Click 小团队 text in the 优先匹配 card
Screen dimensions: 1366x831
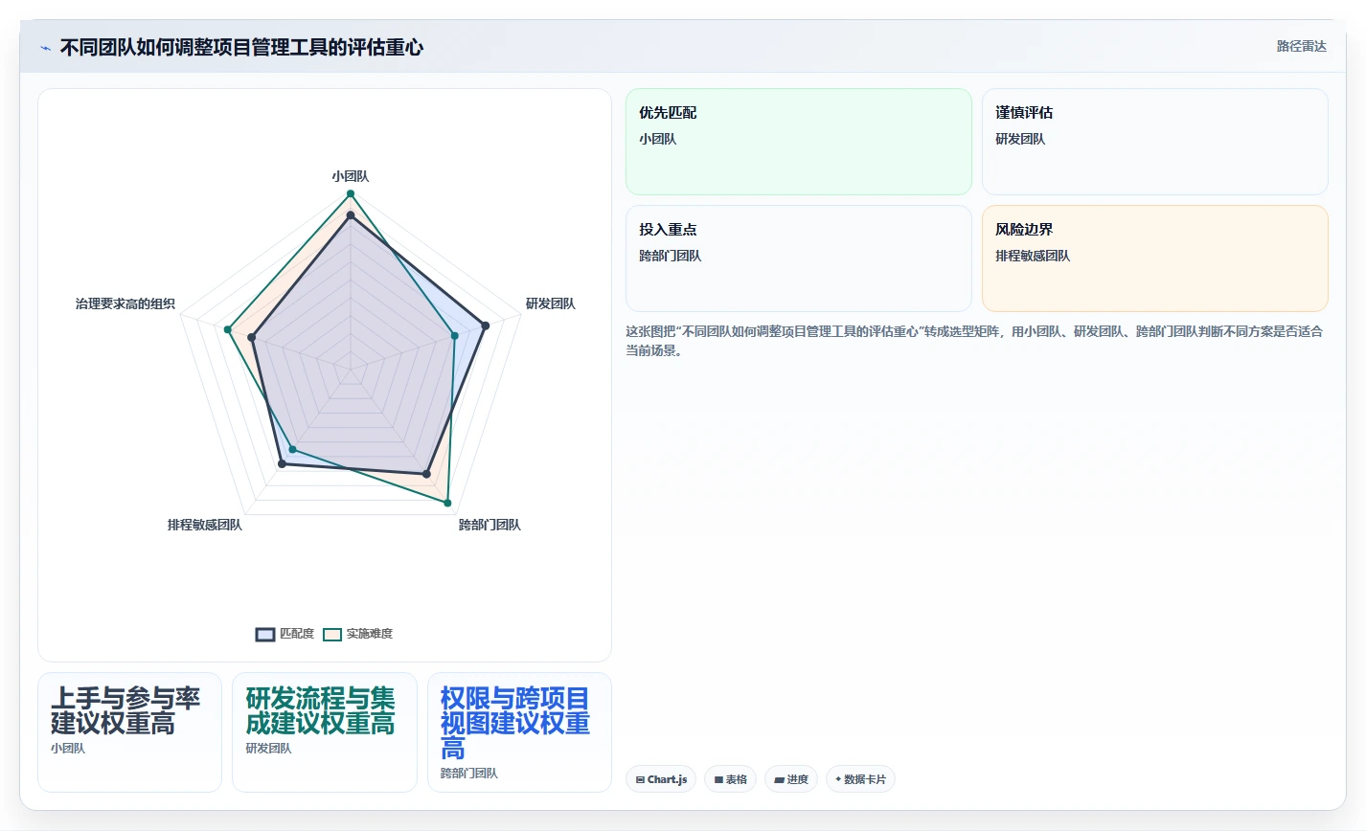coord(658,139)
